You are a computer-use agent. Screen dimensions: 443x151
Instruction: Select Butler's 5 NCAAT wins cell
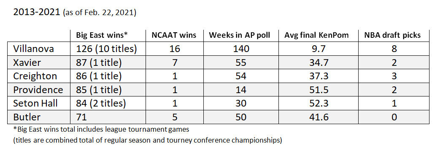point(175,117)
